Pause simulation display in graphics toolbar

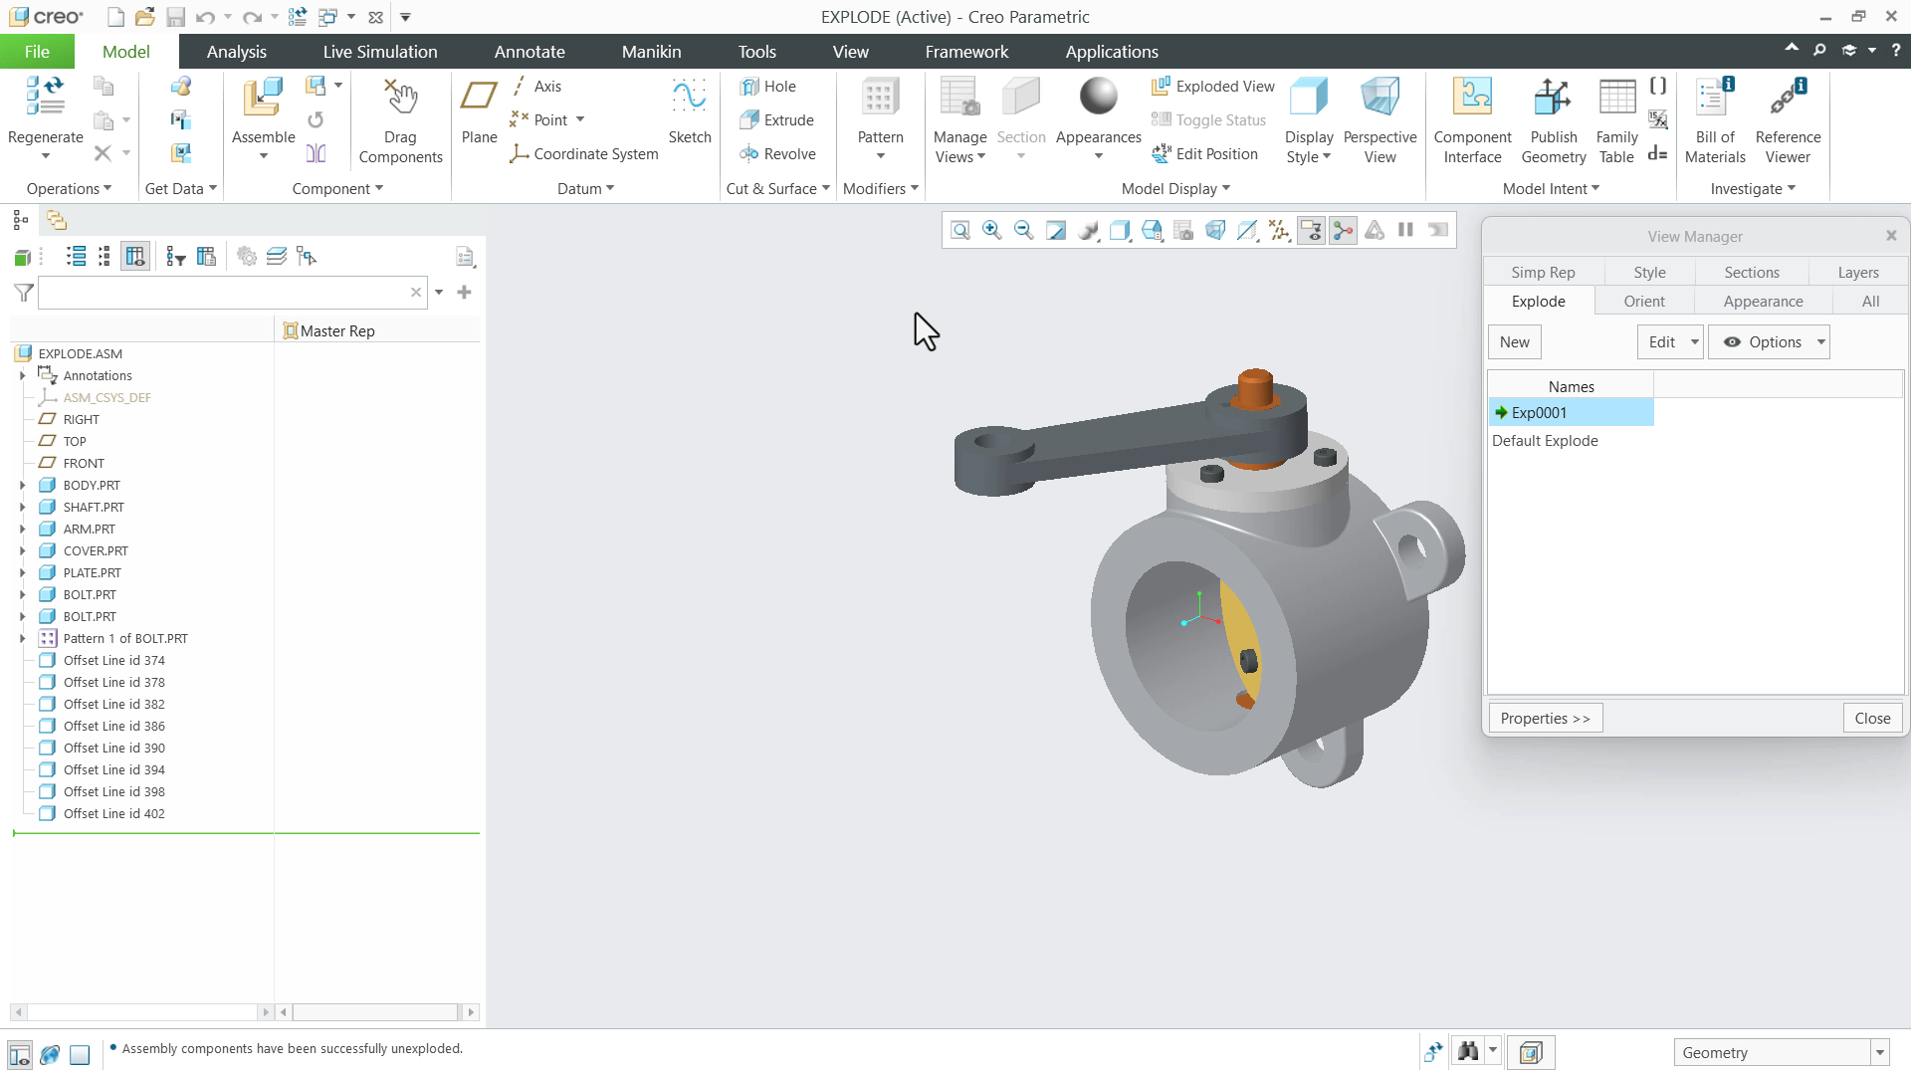tap(1406, 231)
